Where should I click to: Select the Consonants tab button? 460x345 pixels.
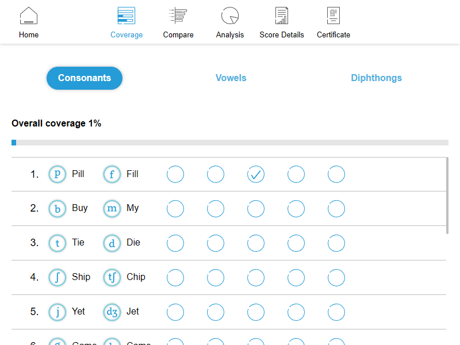tap(85, 78)
